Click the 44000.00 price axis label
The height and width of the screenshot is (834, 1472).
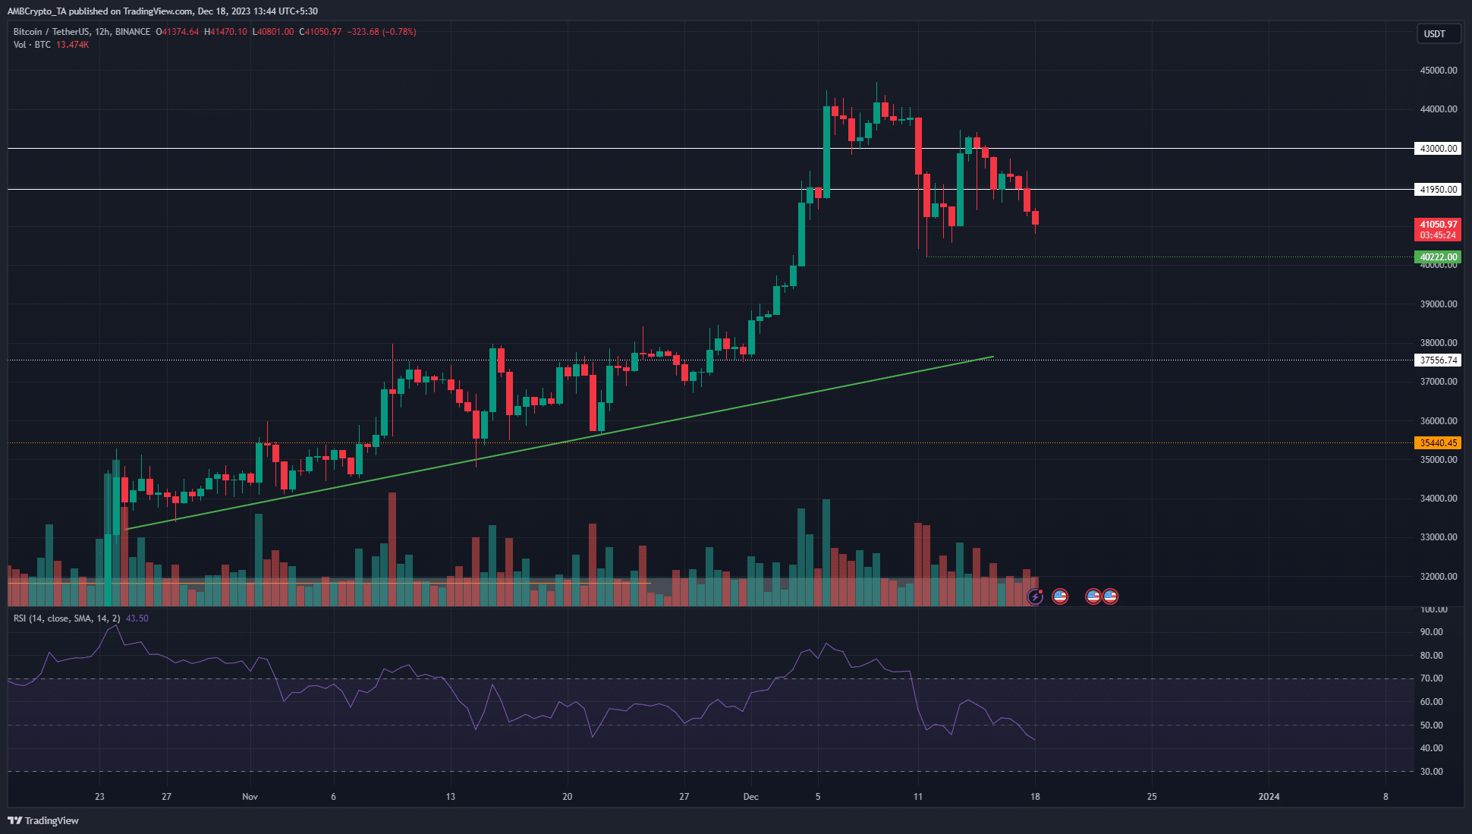coord(1439,109)
